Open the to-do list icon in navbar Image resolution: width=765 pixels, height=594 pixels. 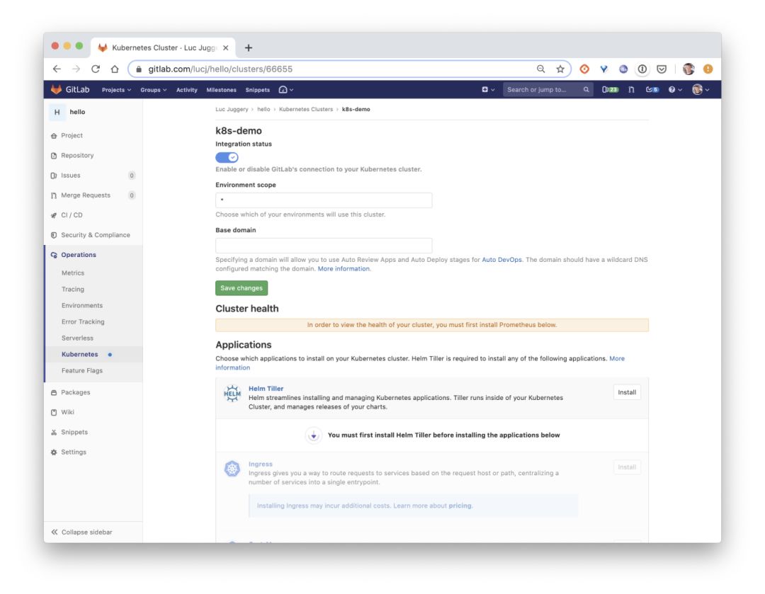652,89
